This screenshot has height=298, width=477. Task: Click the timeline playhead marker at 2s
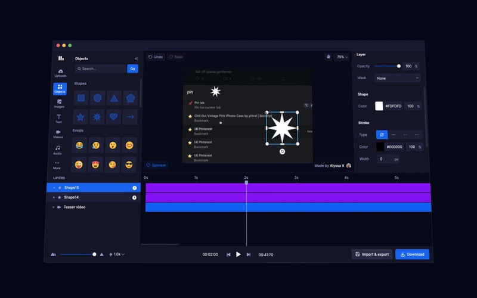(x=246, y=182)
